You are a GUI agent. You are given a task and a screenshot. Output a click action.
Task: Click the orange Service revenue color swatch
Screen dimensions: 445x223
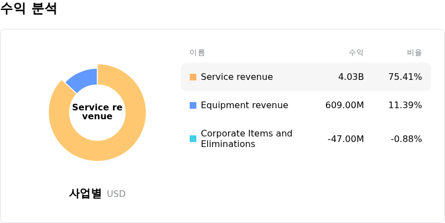(x=193, y=77)
